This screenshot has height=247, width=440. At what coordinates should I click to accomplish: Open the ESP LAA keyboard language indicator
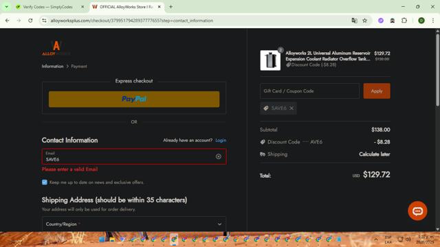point(388,239)
